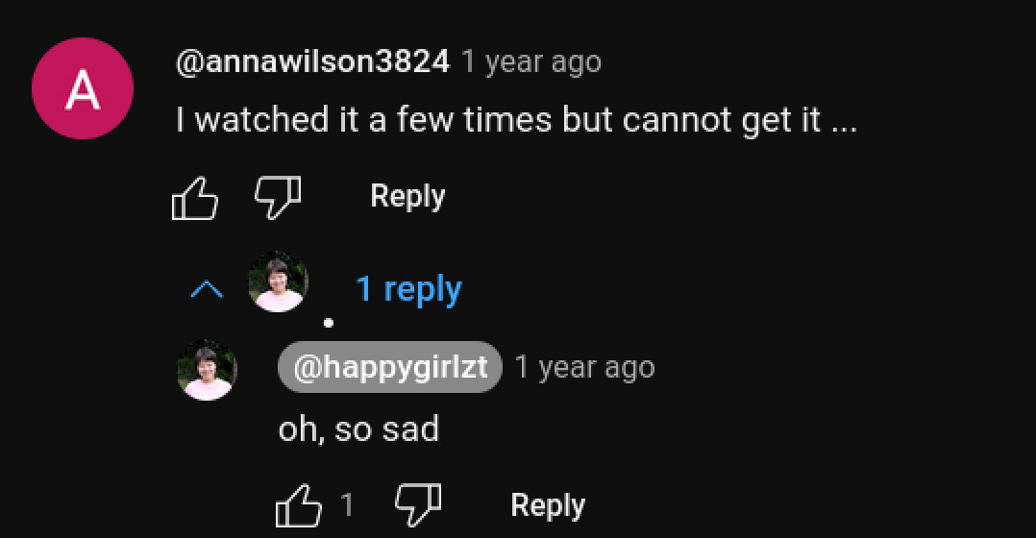The width and height of the screenshot is (1036, 538).
Task: Click the "1 year ago" timestamp beside @annawilson3824
Action: [531, 62]
